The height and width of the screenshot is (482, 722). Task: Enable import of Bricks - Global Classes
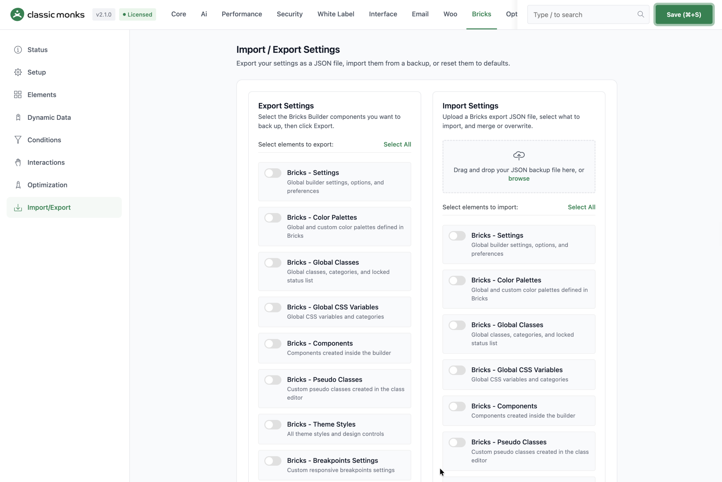(x=457, y=325)
